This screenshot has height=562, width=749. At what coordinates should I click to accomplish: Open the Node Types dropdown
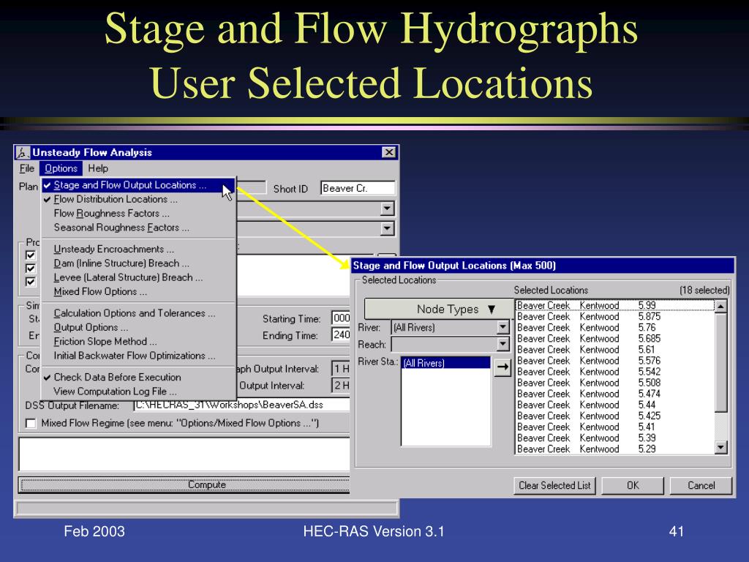coord(439,310)
